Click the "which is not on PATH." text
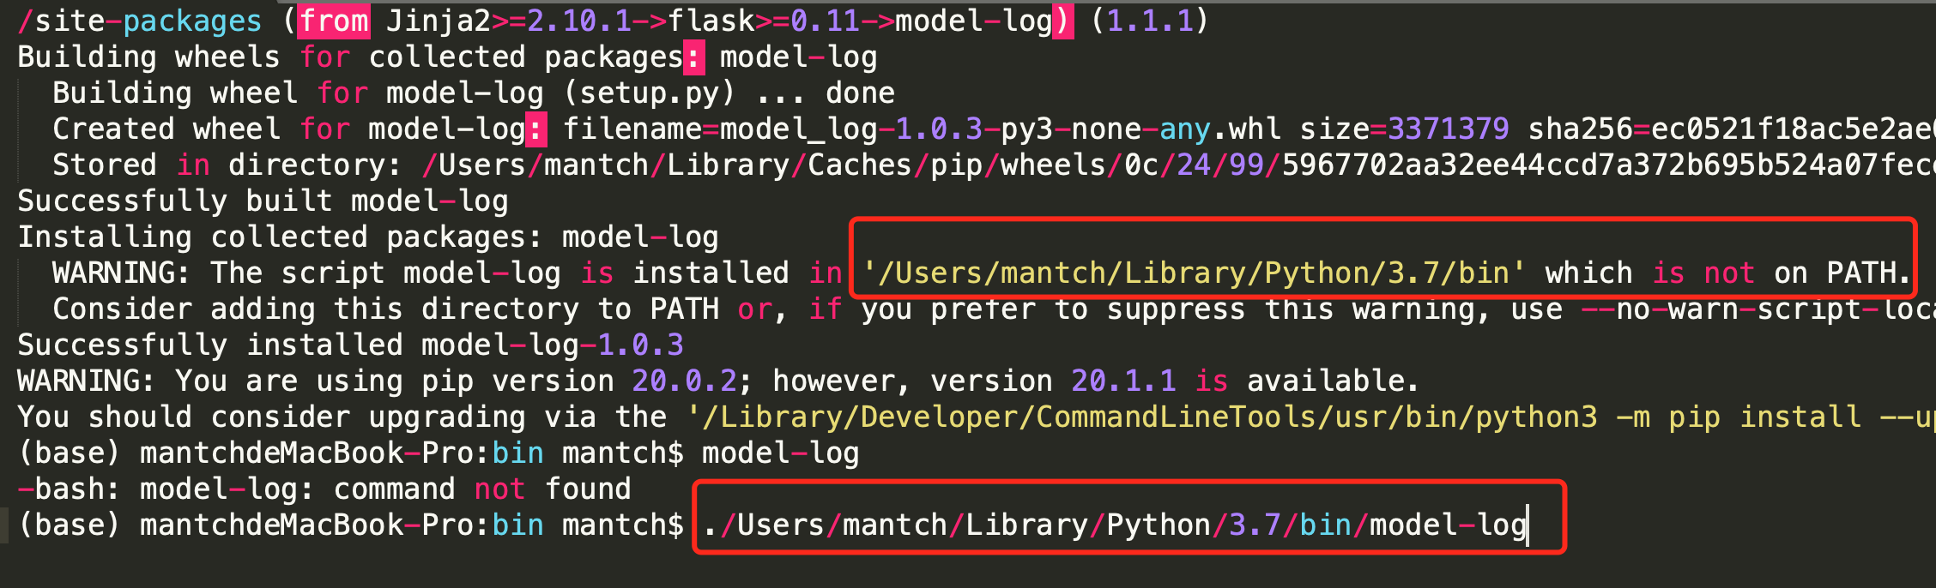This screenshot has width=1936, height=588. point(1728,273)
